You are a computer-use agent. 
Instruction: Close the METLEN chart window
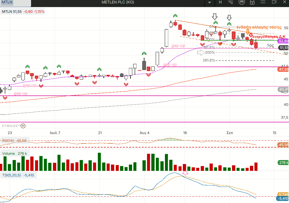click(284, 2)
